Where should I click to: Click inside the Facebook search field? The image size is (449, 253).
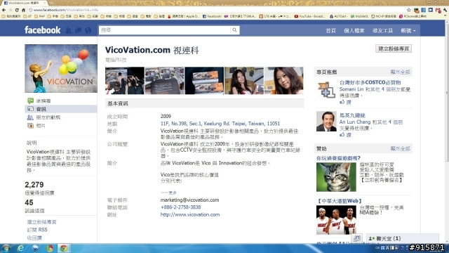tap(165, 30)
